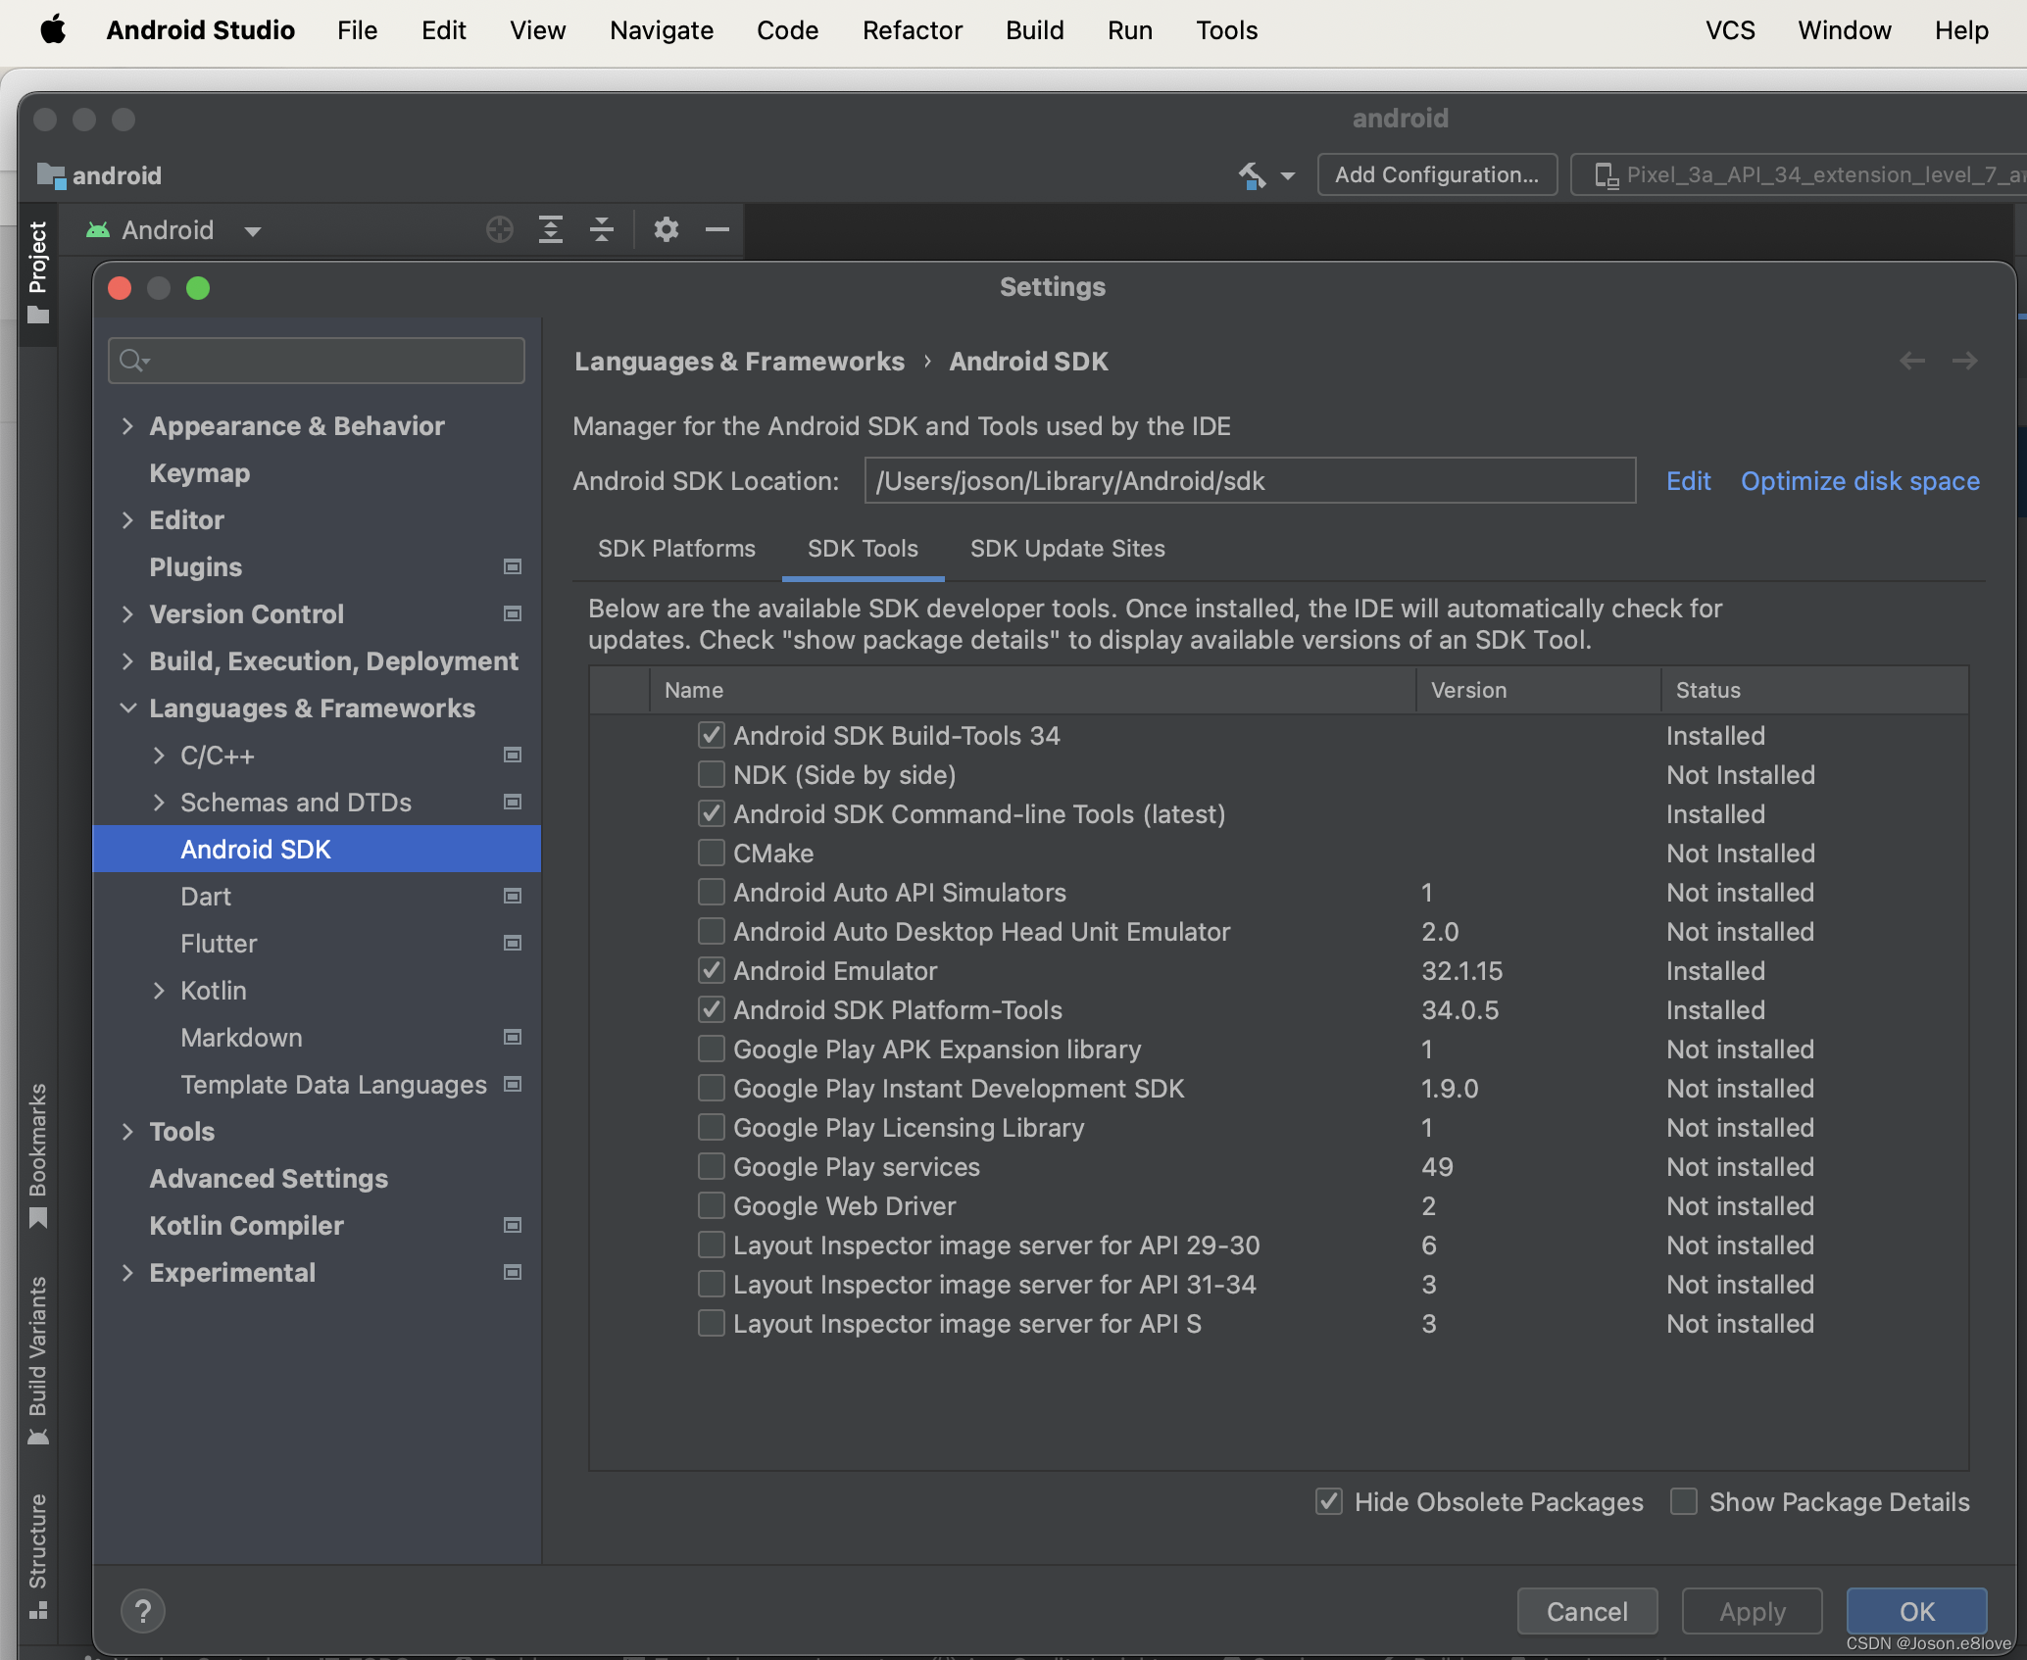Screen dimensions: 2027x1660
Task: Select Flutter in the settings tree
Action: [219, 944]
